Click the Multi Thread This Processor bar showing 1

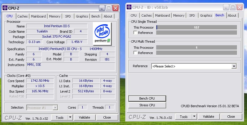(x=196, y=48)
